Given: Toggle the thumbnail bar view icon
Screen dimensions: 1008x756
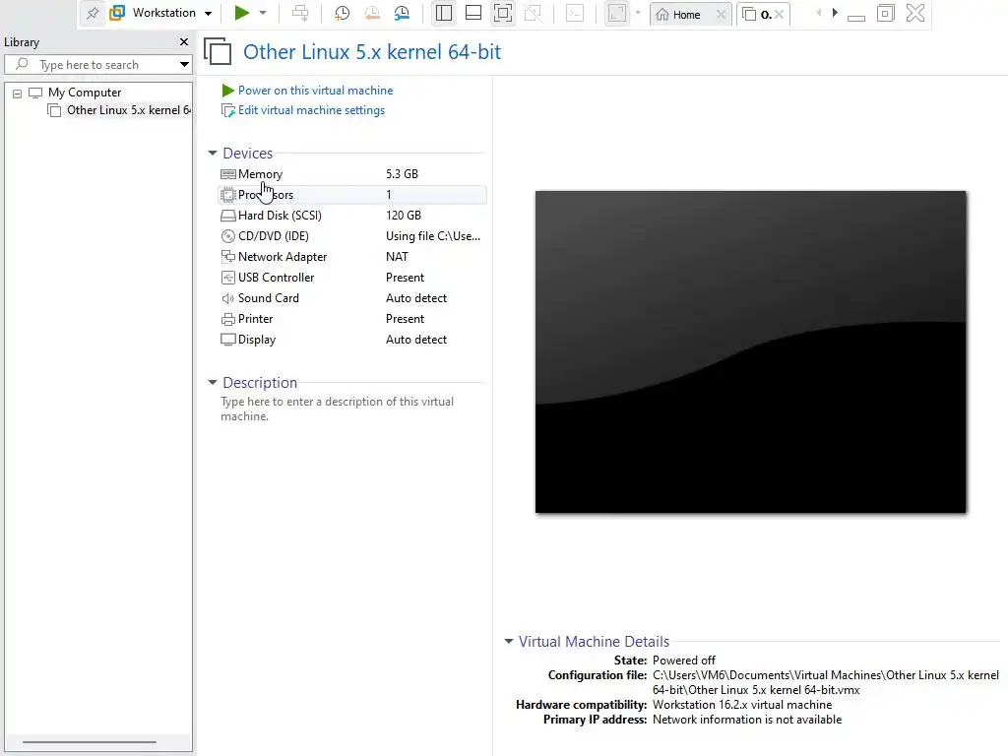Looking at the screenshot, I should click(473, 13).
